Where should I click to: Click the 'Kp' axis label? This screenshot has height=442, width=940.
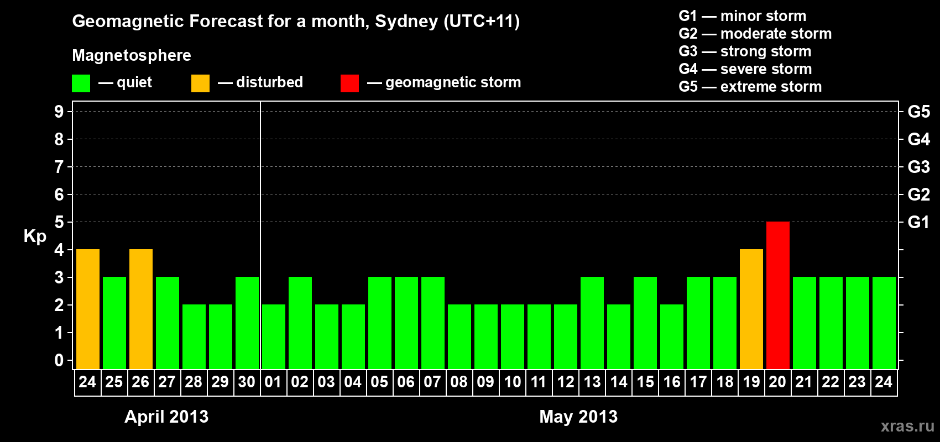(35, 236)
